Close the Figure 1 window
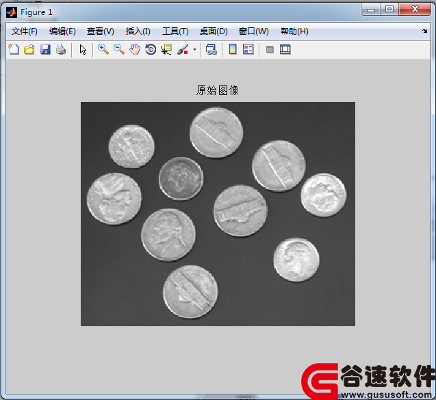 tap(415, 10)
